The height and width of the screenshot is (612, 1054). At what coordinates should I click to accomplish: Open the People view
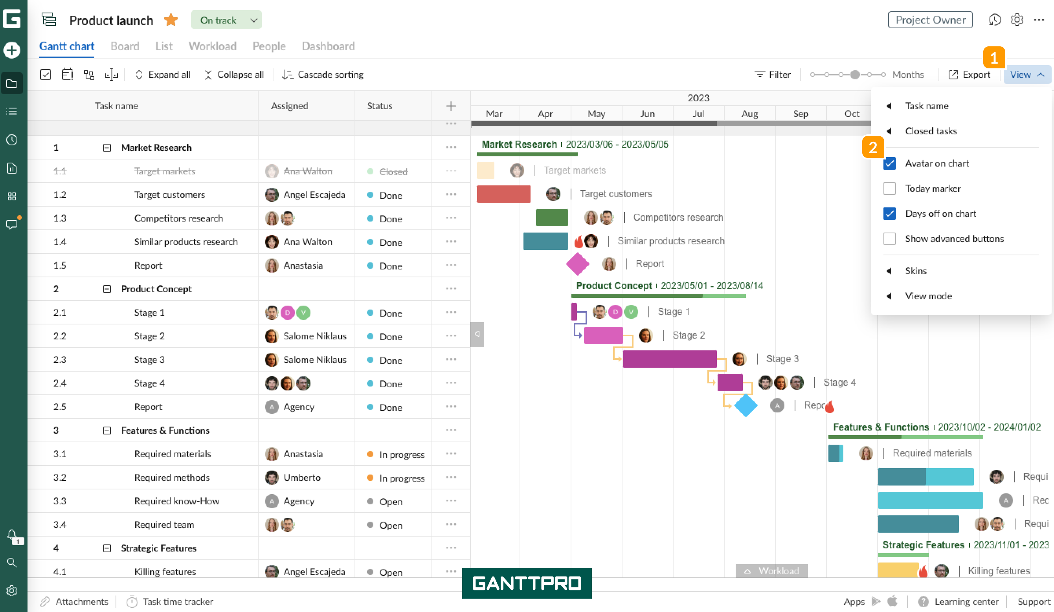tap(269, 46)
